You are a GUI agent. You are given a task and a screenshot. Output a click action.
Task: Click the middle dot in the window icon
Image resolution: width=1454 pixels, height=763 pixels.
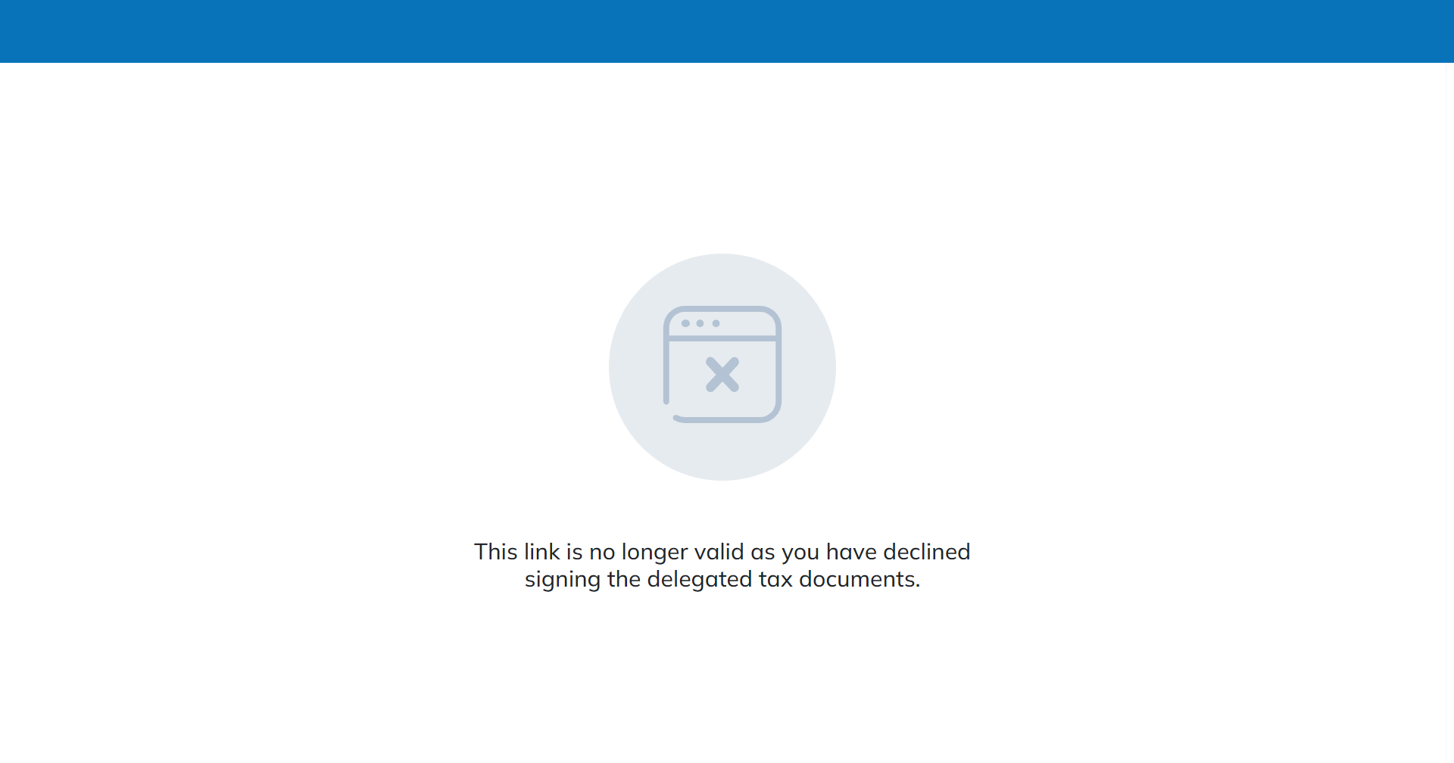point(700,323)
